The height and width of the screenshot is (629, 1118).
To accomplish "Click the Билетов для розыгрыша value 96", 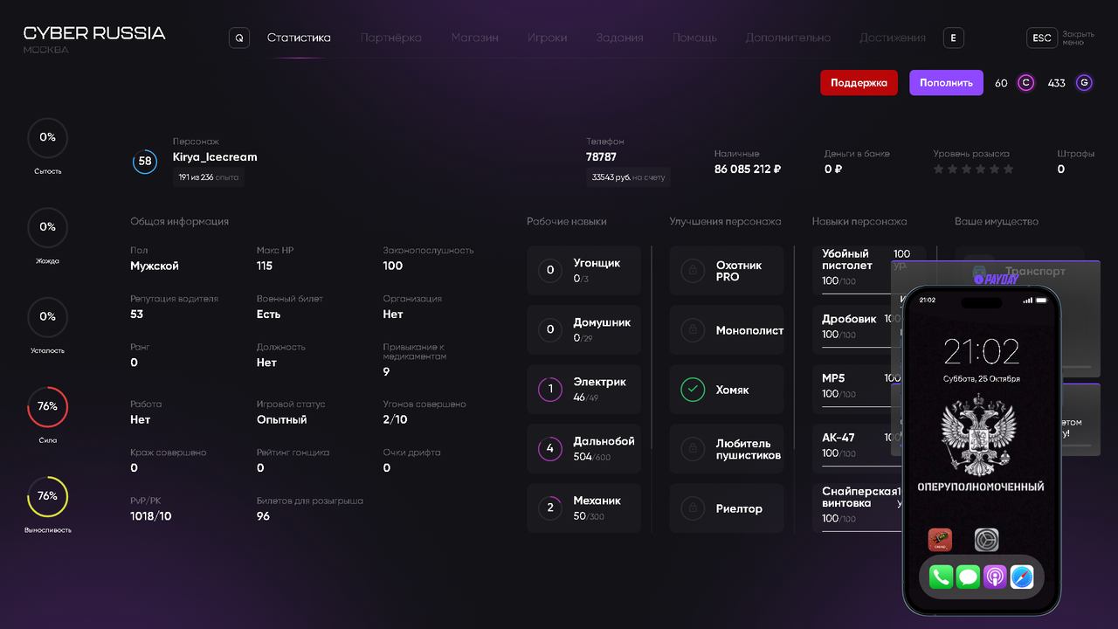I will [263, 516].
